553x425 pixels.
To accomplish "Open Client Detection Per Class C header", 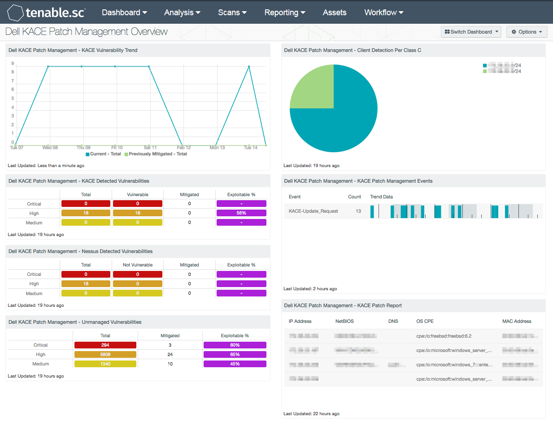I will point(414,50).
